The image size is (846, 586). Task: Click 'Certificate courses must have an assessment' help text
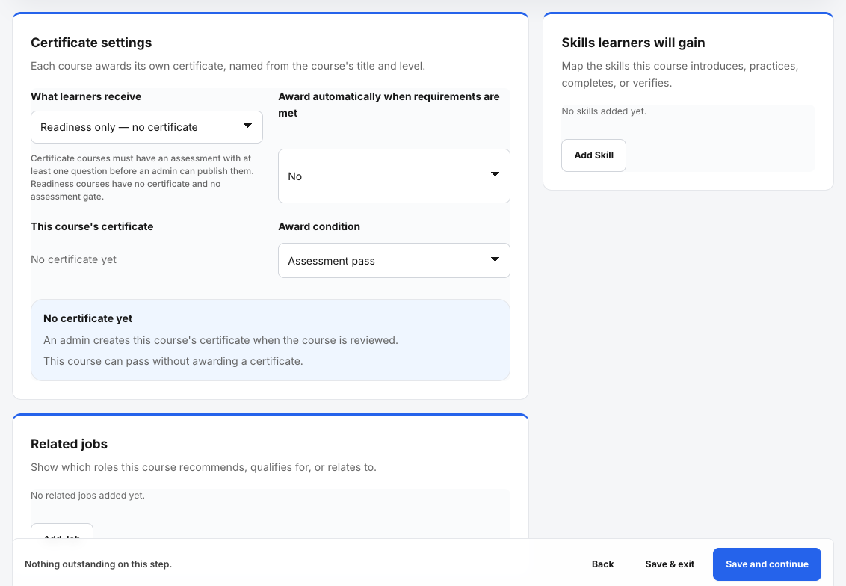pyautogui.click(x=143, y=178)
